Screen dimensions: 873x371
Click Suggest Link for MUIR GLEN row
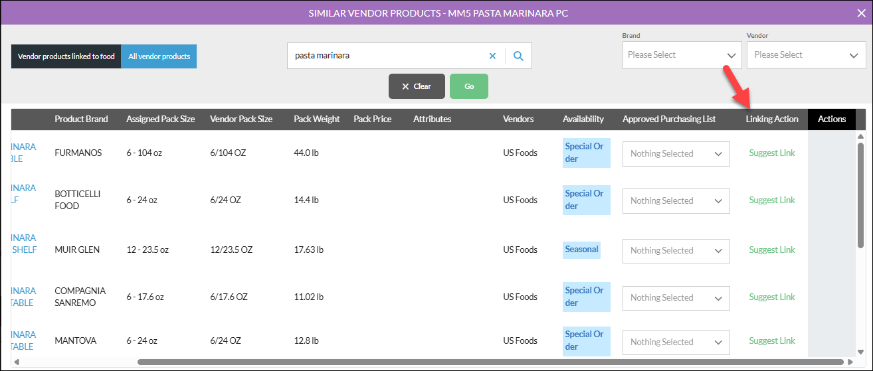click(x=772, y=250)
